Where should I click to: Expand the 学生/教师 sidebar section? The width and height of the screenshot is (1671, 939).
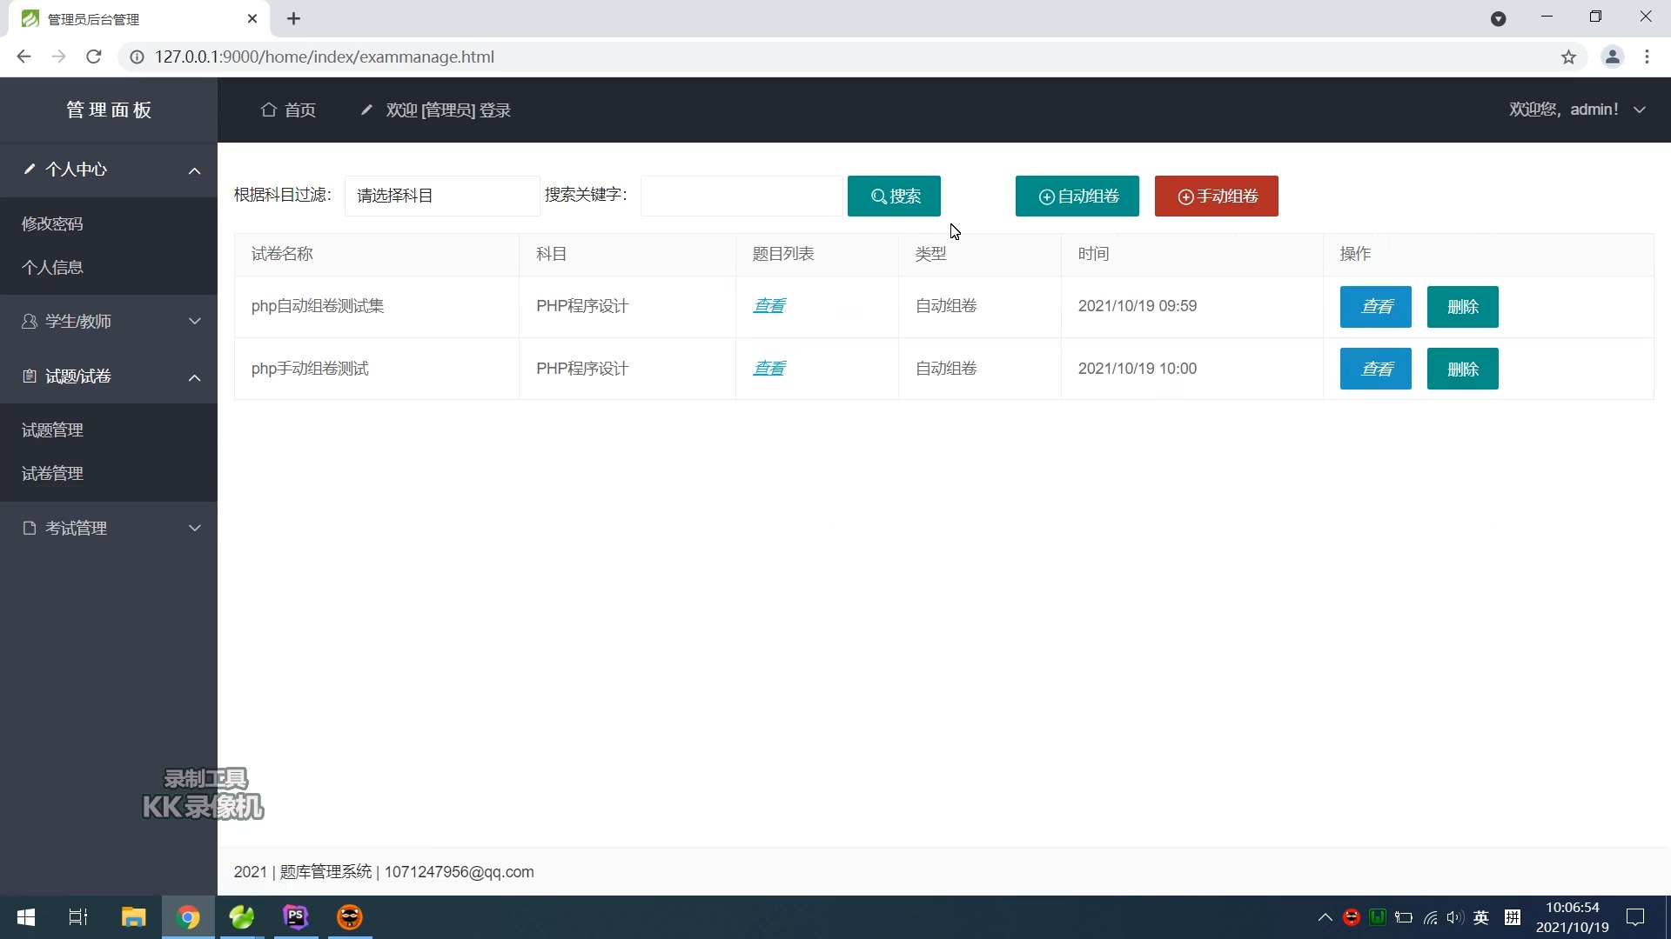coord(109,322)
